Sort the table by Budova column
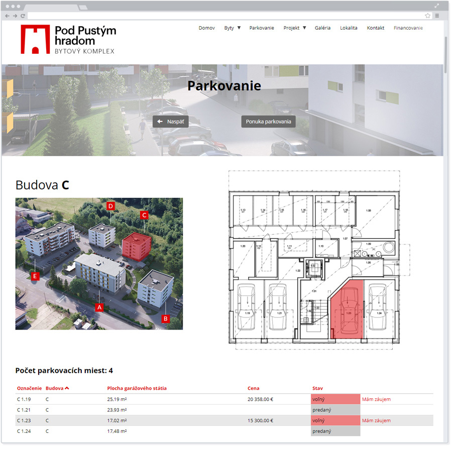The height and width of the screenshot is (452, 452). 57,388
